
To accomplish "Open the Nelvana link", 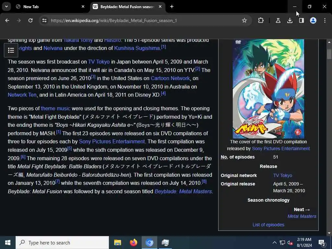I will click(x=53, y=48).
